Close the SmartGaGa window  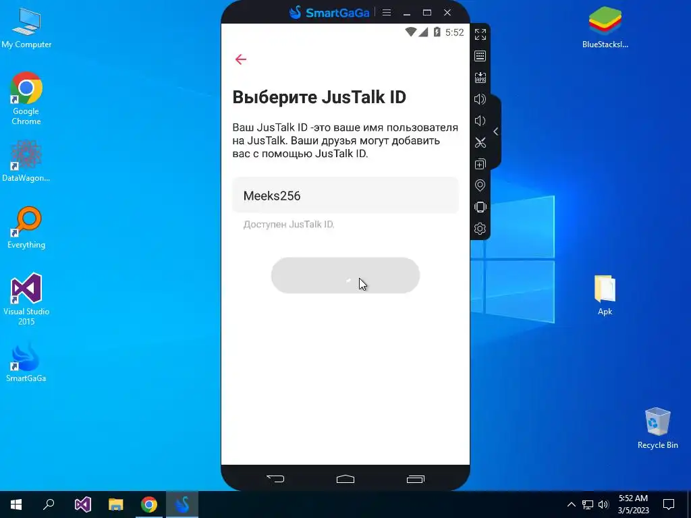point(447,12)
